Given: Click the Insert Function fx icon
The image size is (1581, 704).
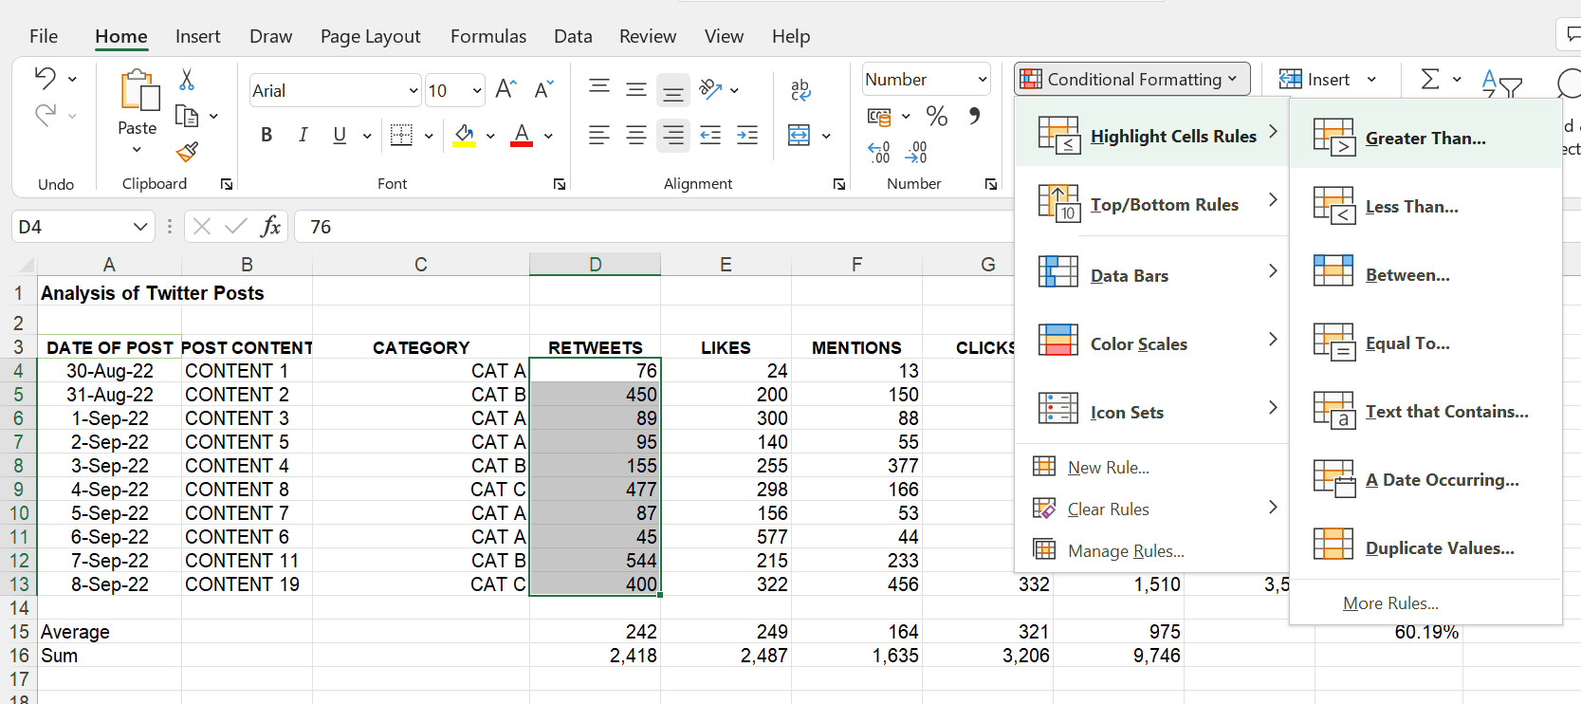Looking at the screenshot, I should pos(270,226).
